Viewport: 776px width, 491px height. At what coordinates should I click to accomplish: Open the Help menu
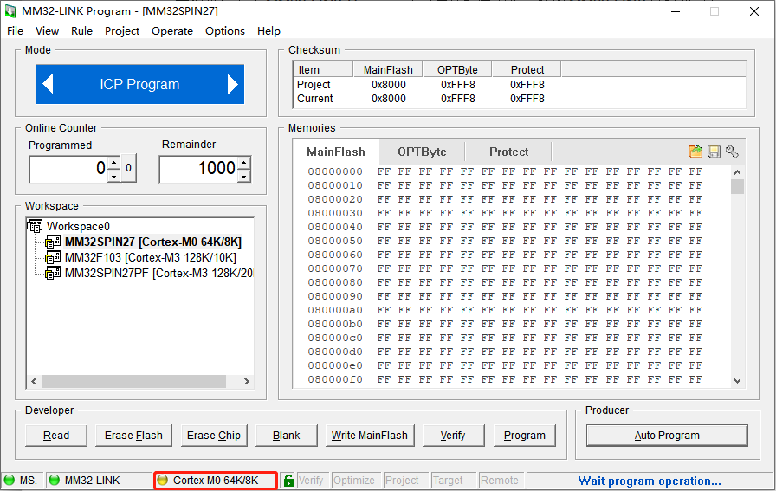[268, 30]
